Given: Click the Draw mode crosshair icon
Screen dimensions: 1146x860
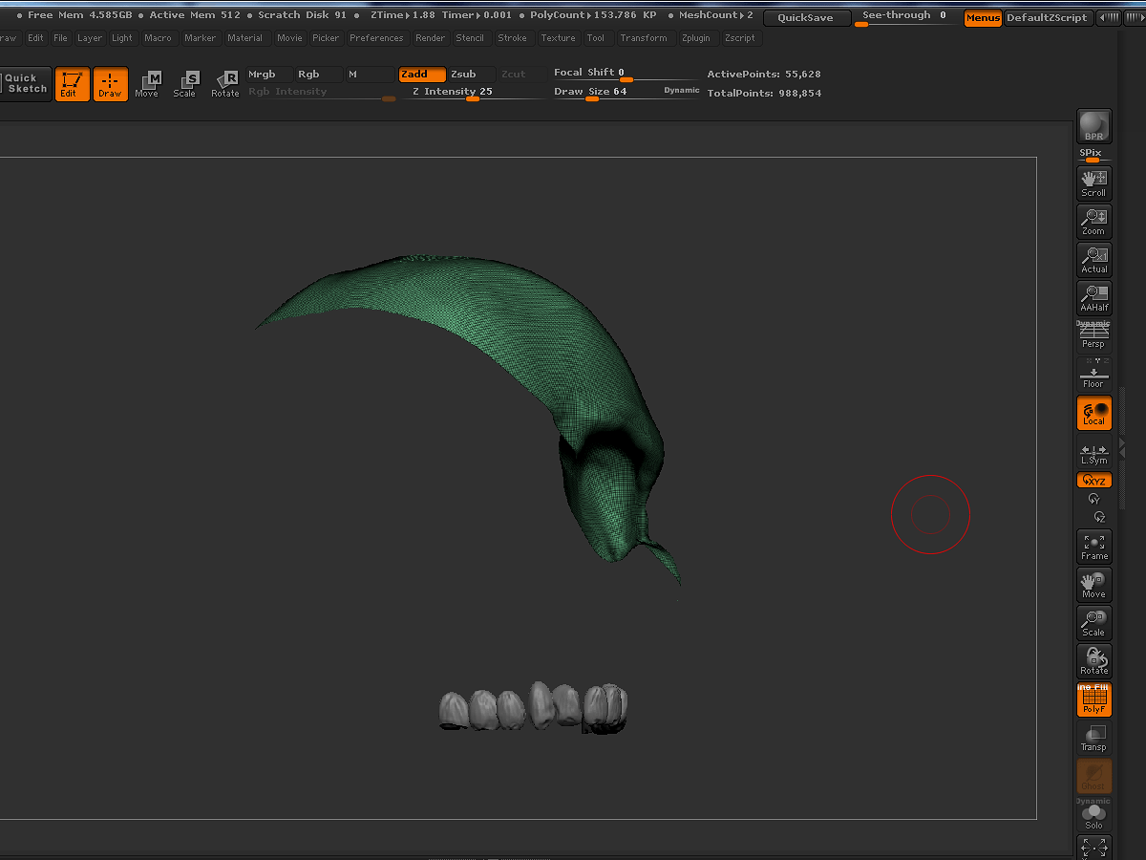Looking at the screenshot, I should (110, 84).
